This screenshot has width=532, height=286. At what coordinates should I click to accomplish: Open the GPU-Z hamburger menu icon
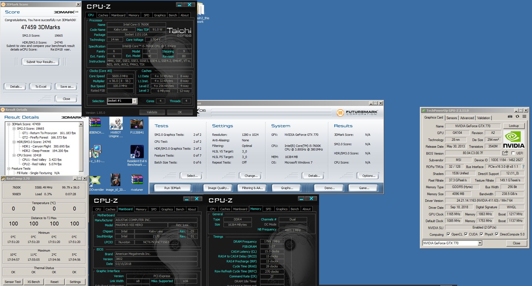(x=524, y=117)
